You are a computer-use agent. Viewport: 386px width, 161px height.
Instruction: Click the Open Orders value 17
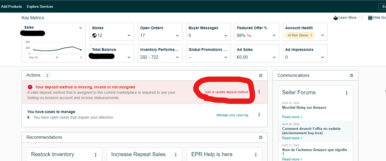(x=143, y=36)
